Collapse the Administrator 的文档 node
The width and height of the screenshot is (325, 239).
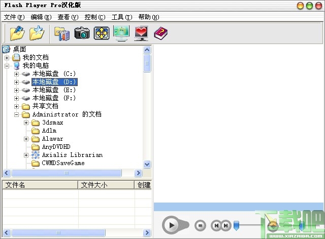click(17, 114)
